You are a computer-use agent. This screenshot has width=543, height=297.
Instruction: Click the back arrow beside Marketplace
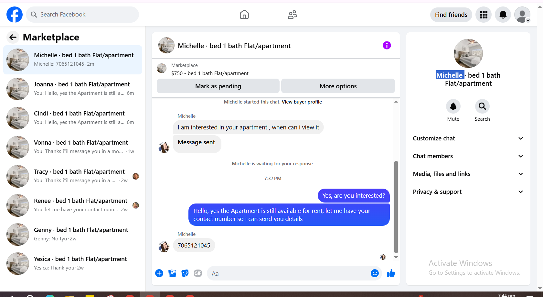pyautogui.click(x=13, y=37)
